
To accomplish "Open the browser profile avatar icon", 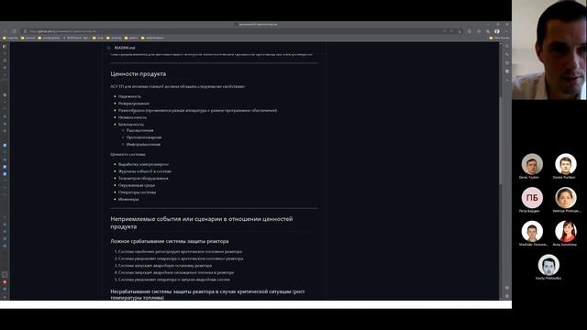I will point(497,31).
